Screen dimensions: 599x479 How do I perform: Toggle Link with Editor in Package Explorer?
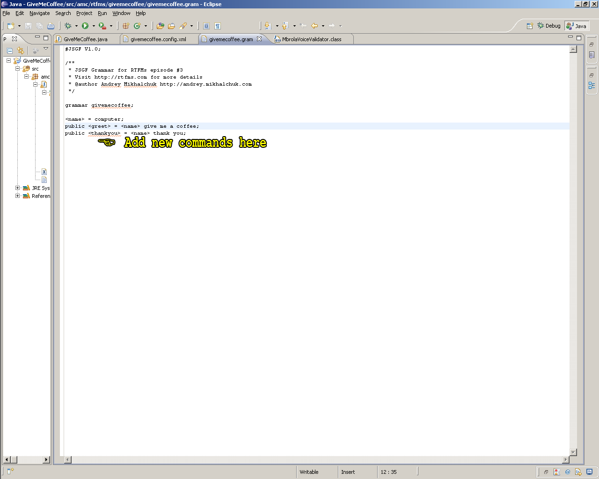(x=21, y=51)
